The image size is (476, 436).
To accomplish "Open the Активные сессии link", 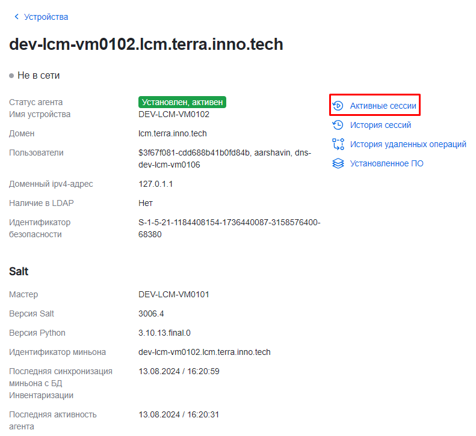I will click(x=383, y=106).
